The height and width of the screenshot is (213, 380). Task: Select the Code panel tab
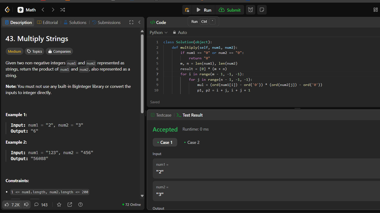click(158, 23)
